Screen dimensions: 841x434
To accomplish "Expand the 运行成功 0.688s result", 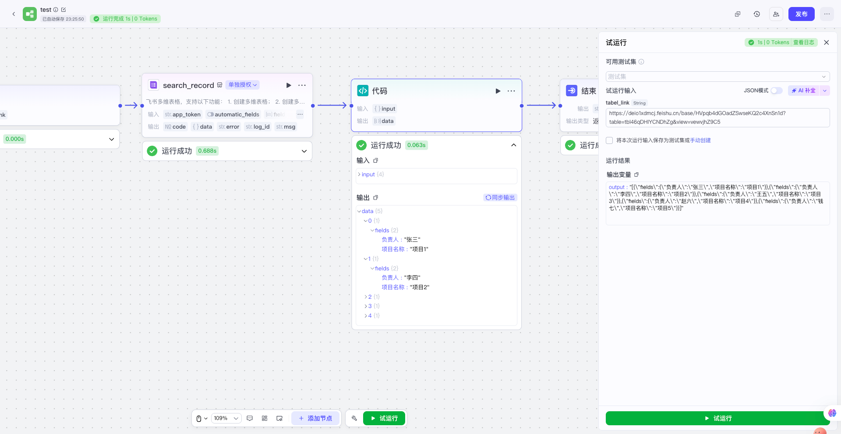I will [304, 151].
